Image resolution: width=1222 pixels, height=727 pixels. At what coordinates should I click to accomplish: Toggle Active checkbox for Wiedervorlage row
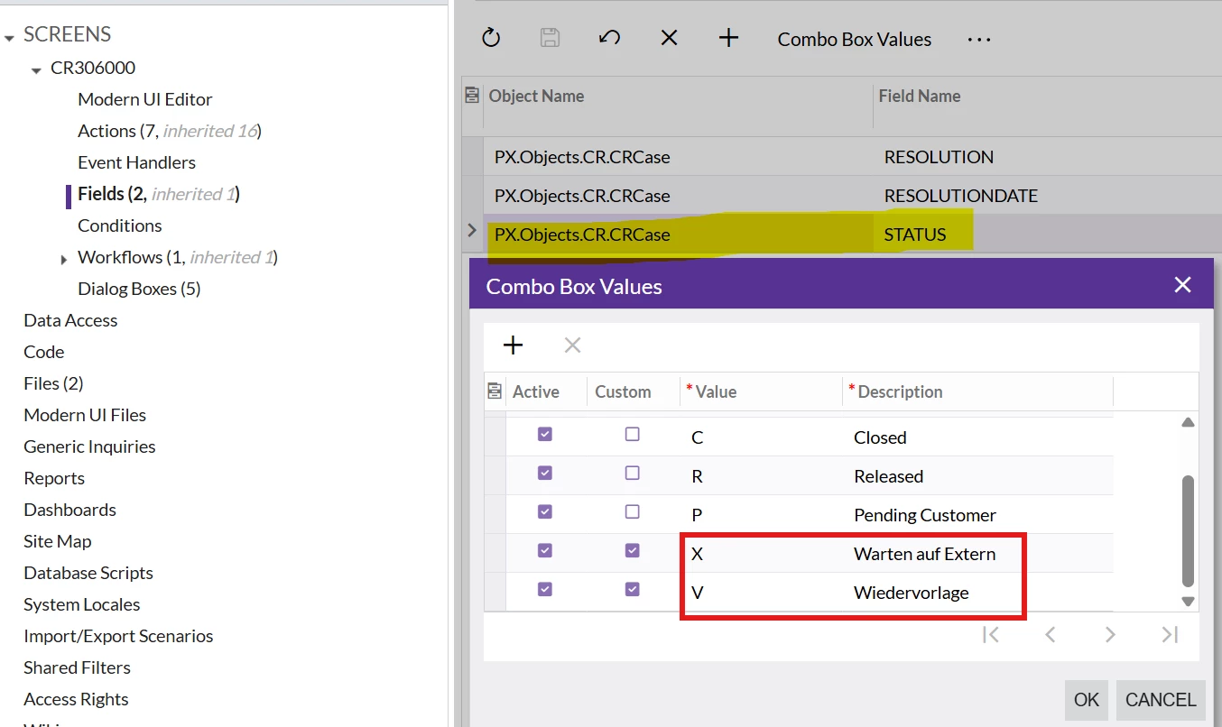[x=544, y=590]
